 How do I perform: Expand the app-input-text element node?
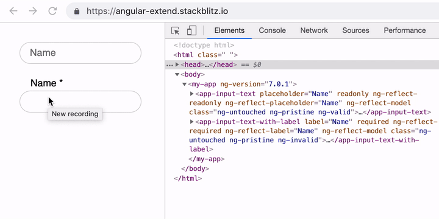[x=192, y=94]
